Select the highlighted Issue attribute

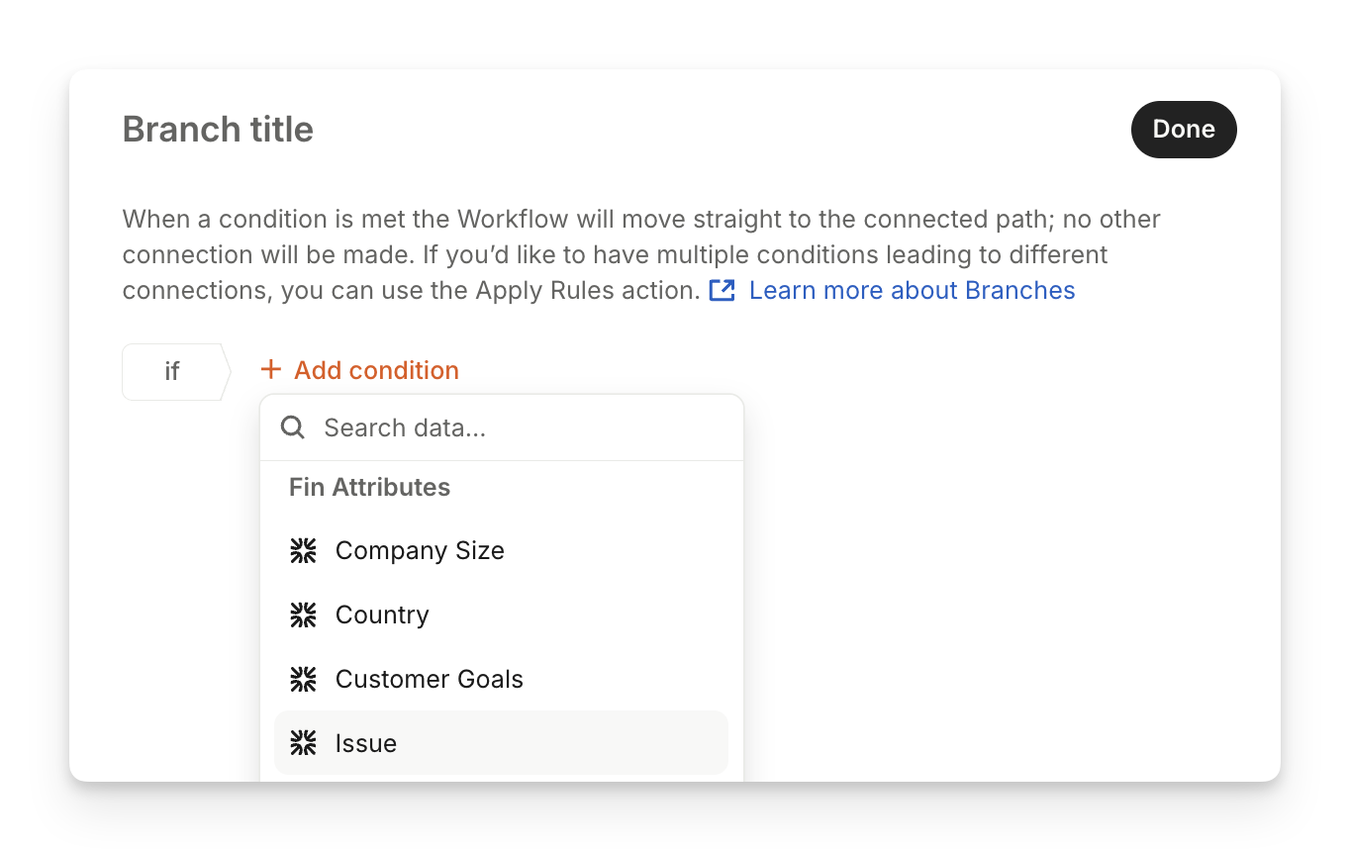click(366, 743)
